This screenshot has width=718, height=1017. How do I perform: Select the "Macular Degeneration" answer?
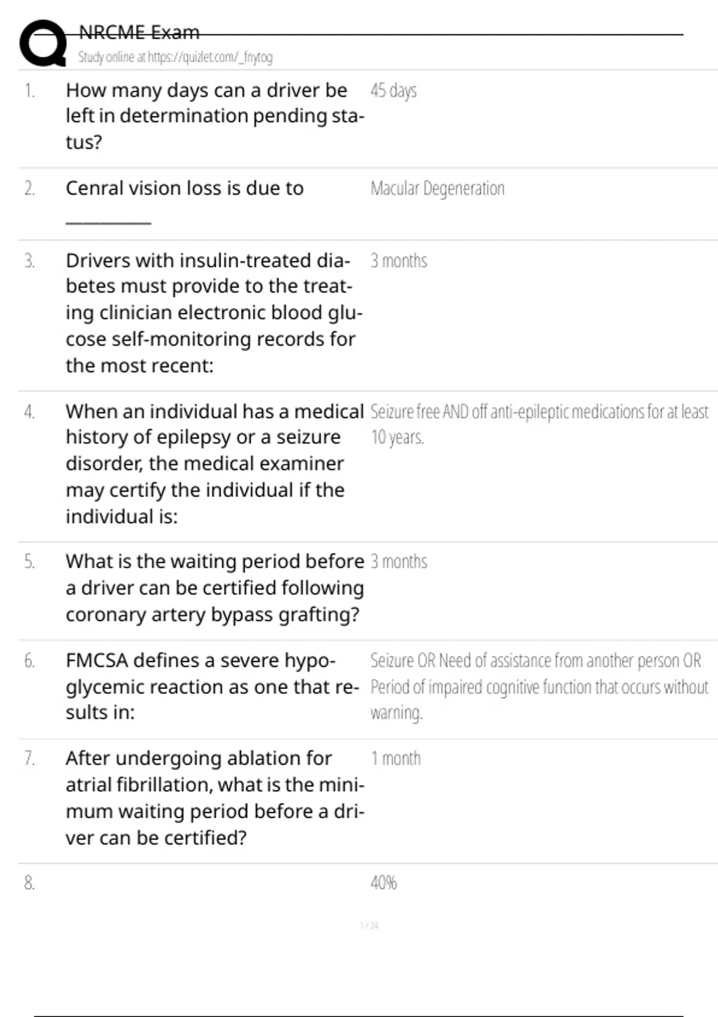click(437, 189)
